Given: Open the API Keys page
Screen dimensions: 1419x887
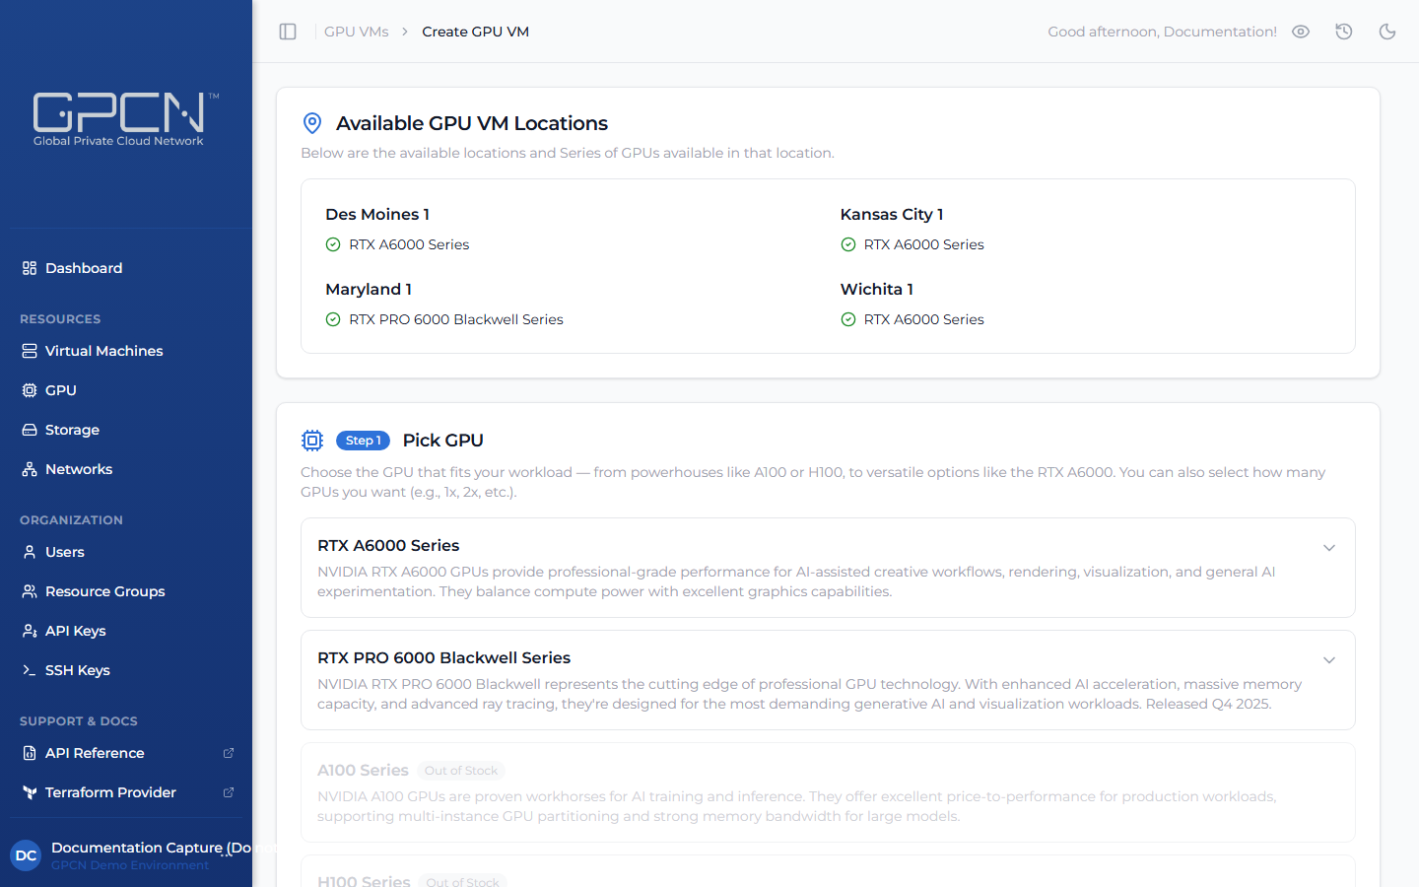Looking at the screenshot, I should click(125, 631).
